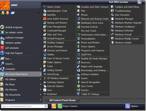Click the collapse arrow button at the top right
This screenshot has width=146, height=111.
140,2
